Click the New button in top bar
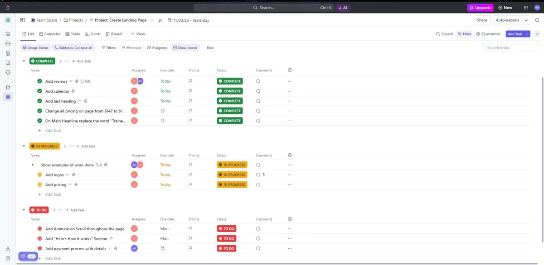Image resolution: width=544 pixels, height=265 pixels. [x=505, y=8]
